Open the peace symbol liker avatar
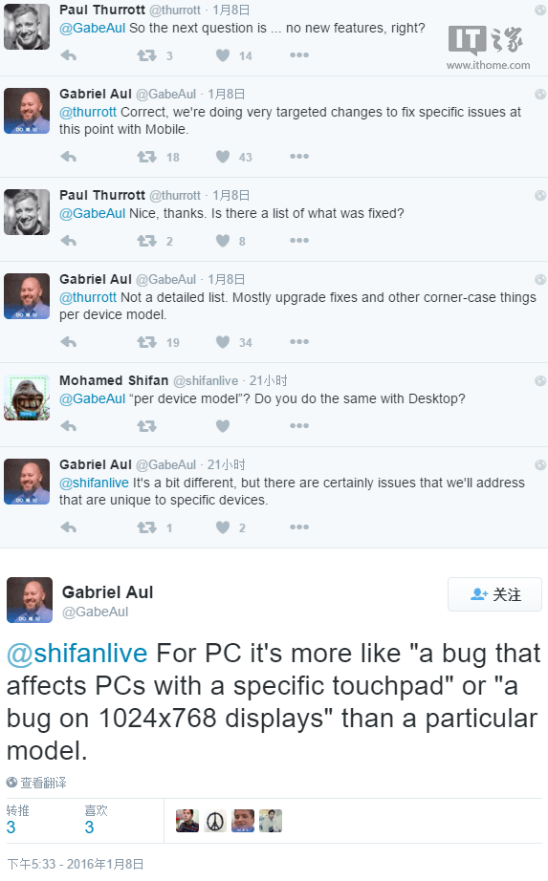 (215, 821)
